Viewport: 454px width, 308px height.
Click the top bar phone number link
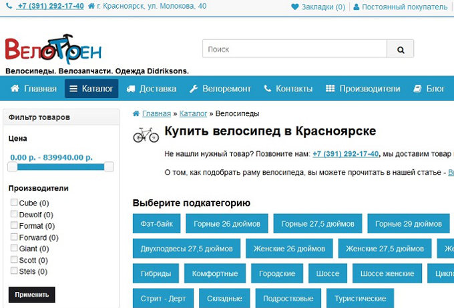(51, 6)
